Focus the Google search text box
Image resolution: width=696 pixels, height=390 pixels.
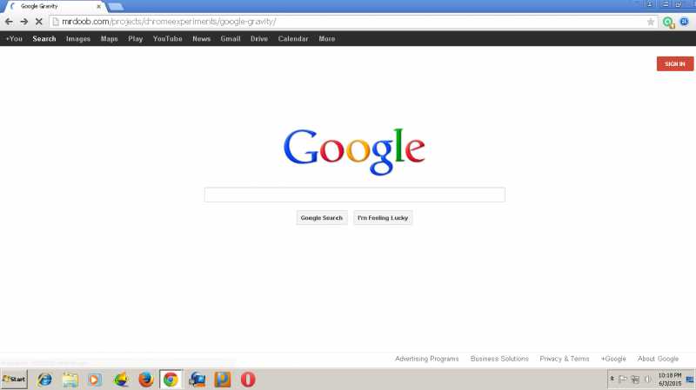point(355,195)
